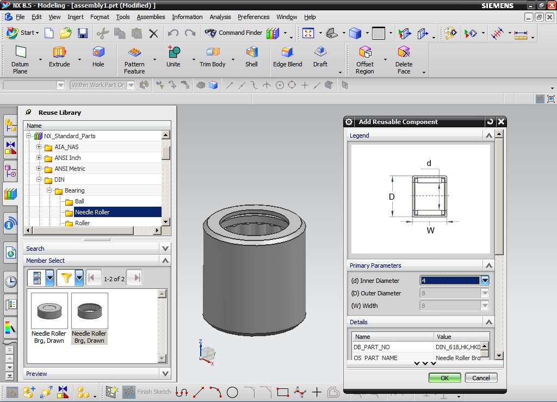Click the Save file icon
This screenshot has height=402, width=557.
tap(83, 33)
